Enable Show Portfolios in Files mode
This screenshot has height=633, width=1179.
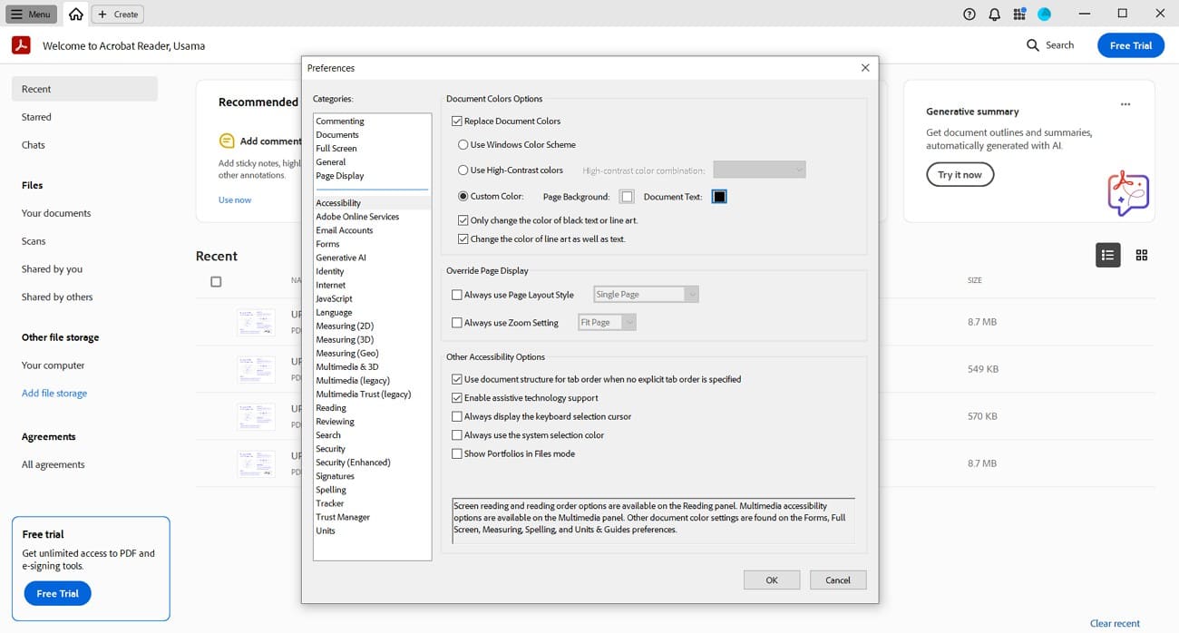pos(457,453)
